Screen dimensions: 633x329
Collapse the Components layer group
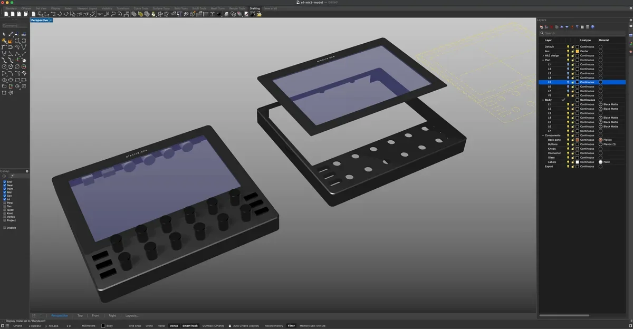(543, 136)
